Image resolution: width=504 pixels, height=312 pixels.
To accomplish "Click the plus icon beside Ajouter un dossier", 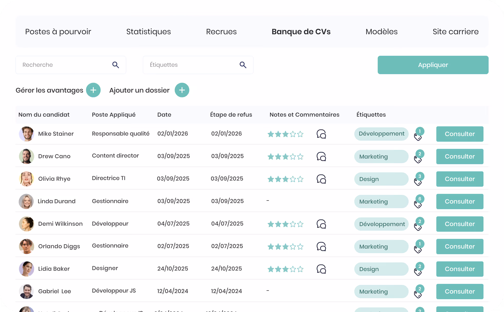I will click(x=182, y=90).
